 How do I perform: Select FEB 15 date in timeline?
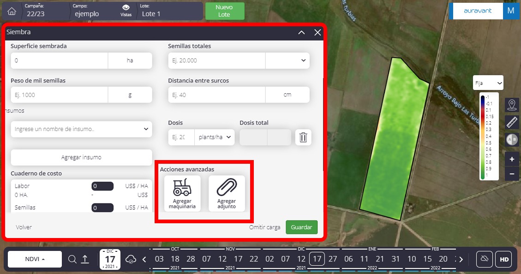click(x=427, y=259)
